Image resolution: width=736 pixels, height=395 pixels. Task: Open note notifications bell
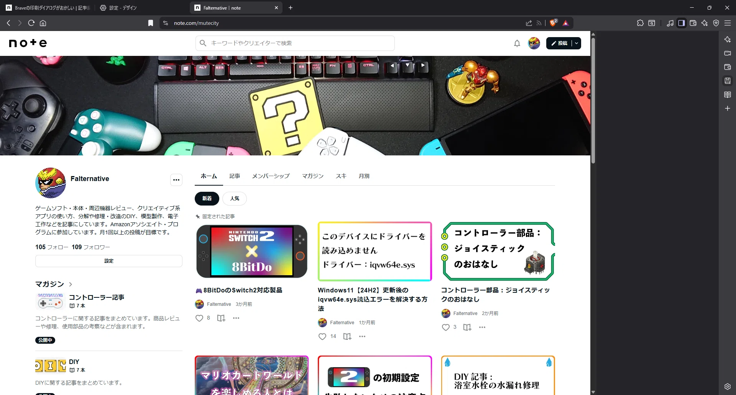point(517,43)
